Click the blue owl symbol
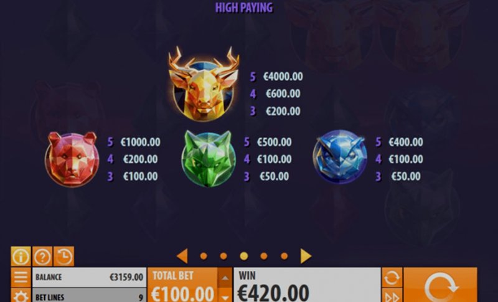The height and width of the screenshot is (302, 498). click(x=340, y=156)
